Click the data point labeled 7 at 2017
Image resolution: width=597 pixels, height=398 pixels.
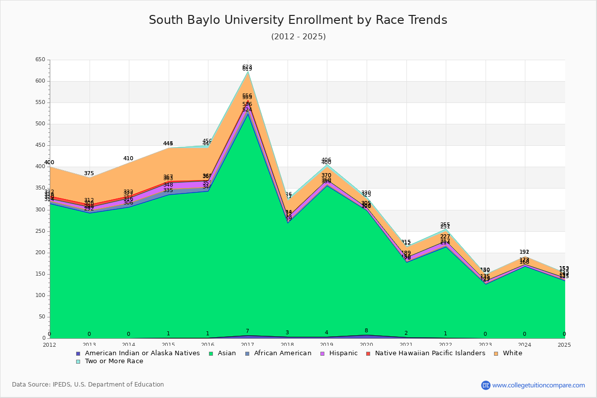[247, 331]
